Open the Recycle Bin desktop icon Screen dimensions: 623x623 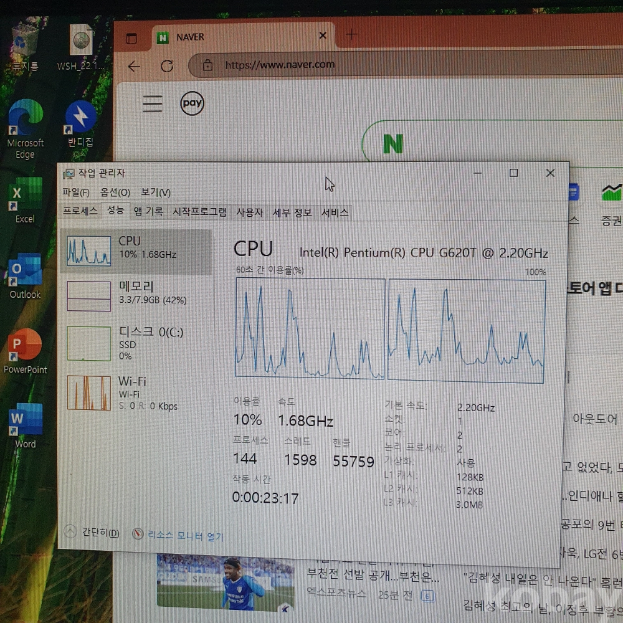tap(25, 47)
